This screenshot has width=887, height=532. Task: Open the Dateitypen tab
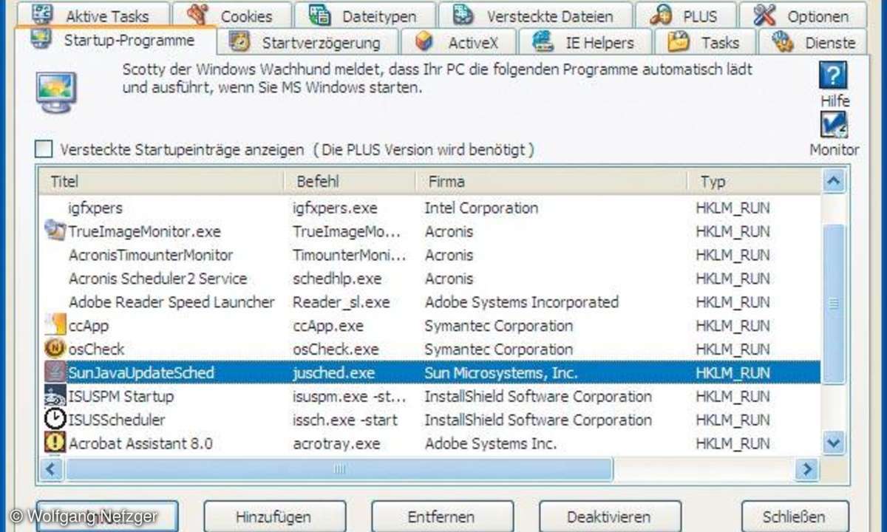coord(365,16)
